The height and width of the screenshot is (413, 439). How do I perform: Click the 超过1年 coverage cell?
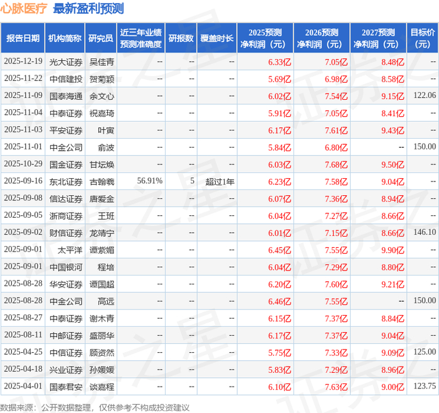(x=219, y=181)
